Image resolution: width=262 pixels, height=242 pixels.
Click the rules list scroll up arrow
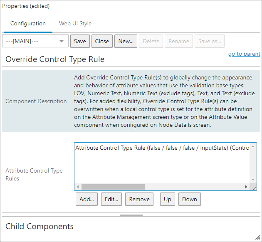253,147
